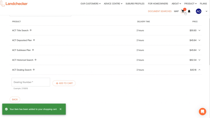Viewport: 210px width, 118px height.
Task: Click the Landchecker logo
Action: click(x=14, y=4)
